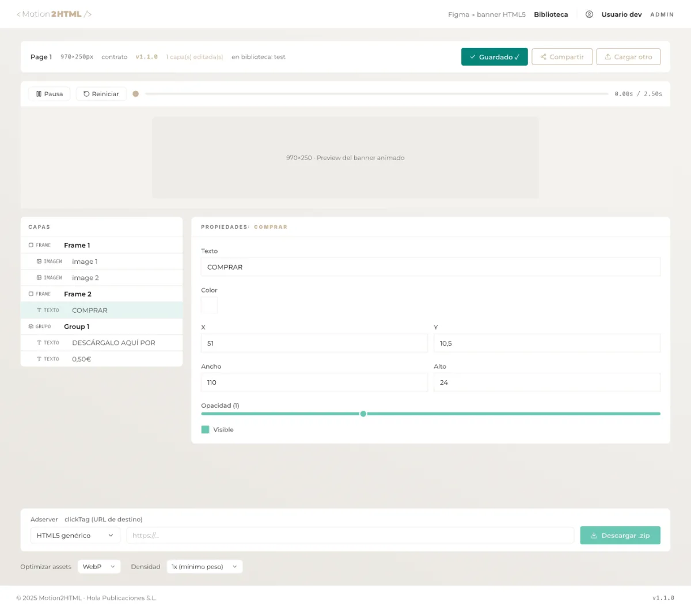Pause the banner animation

[50, 94]
